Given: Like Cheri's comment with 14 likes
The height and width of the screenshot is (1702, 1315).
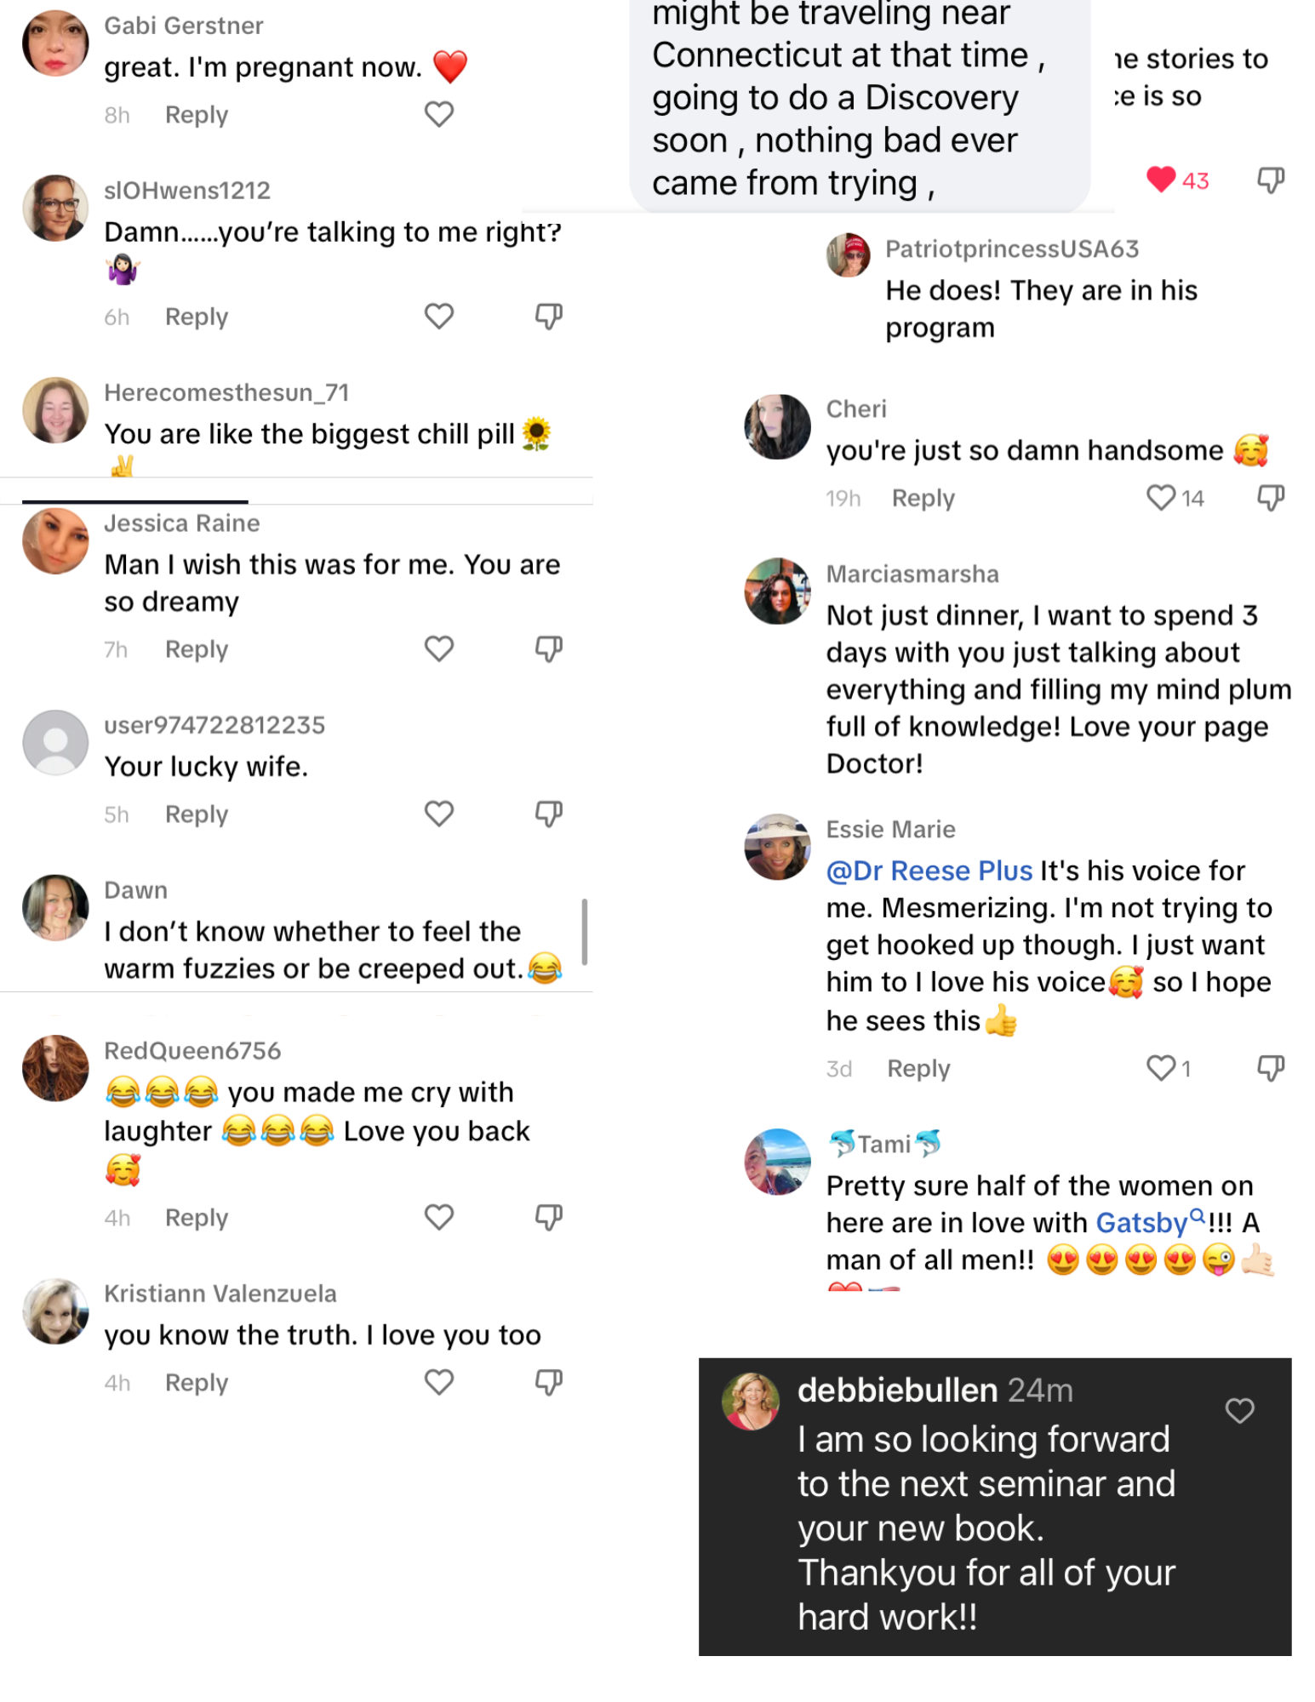Looking at the screenshot, I should pos(1160,498).
